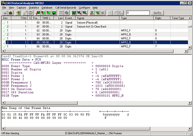This screenshot has width=193, height=136.
Task: Click the frame list horizontal scrollbar thumb
Action: (x=89, y=51)
